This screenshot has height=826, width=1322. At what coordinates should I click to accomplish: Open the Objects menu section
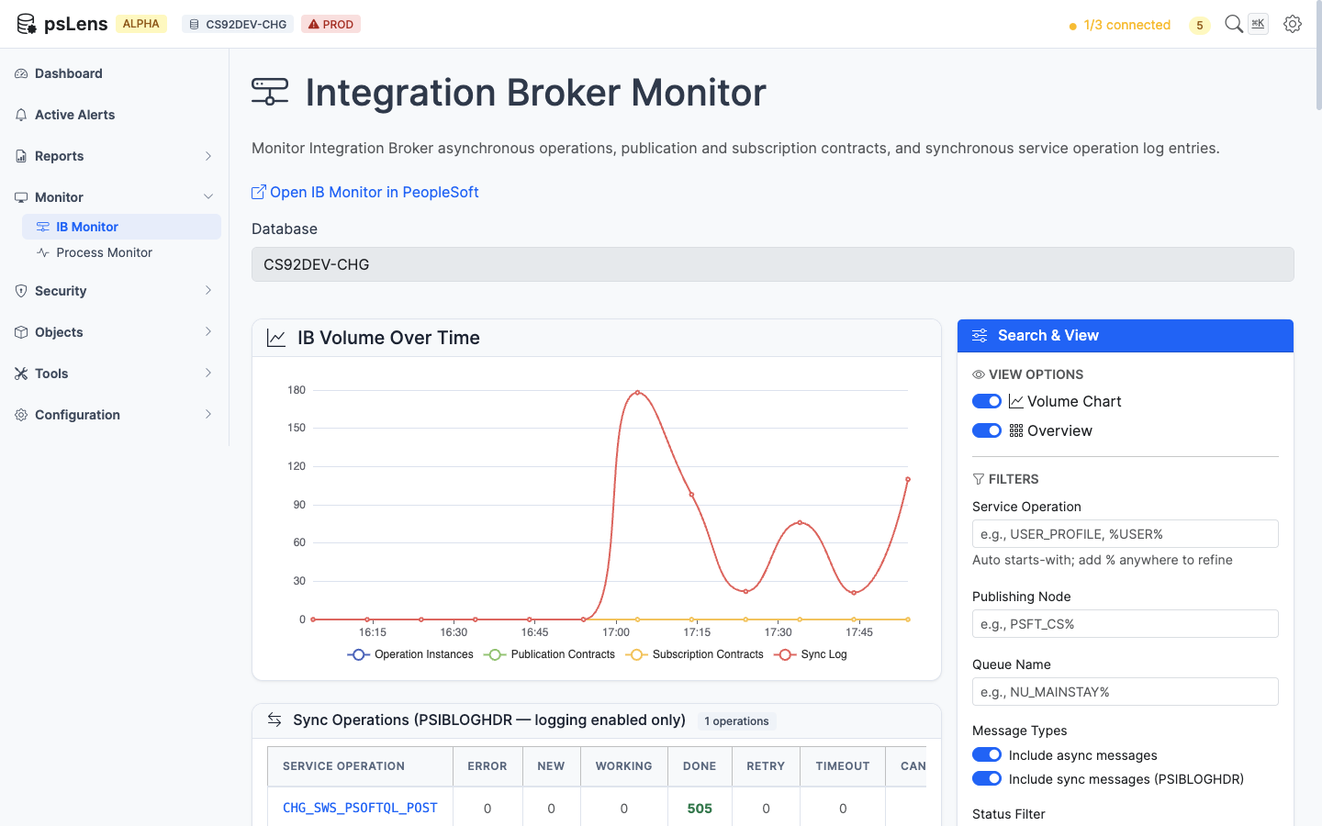[114, 332]
